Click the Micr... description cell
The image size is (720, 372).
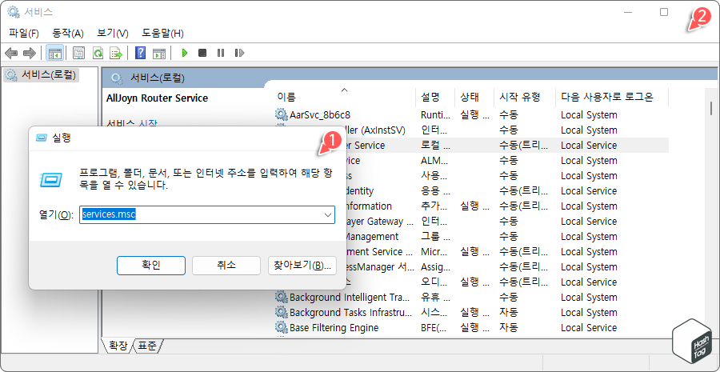433,252
